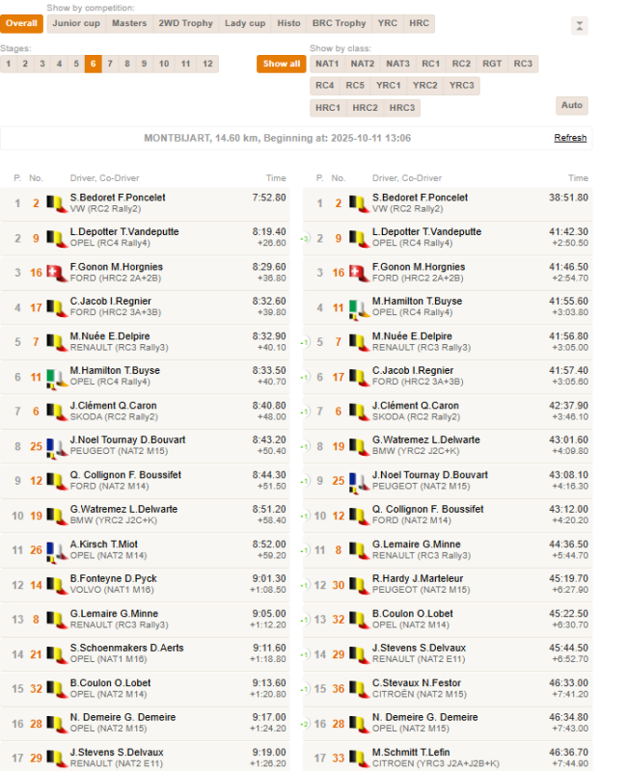This screenshot has height=771, width=627.
Task: Collapse the filter panel with the arrows icon
Action: click(579, 25)
